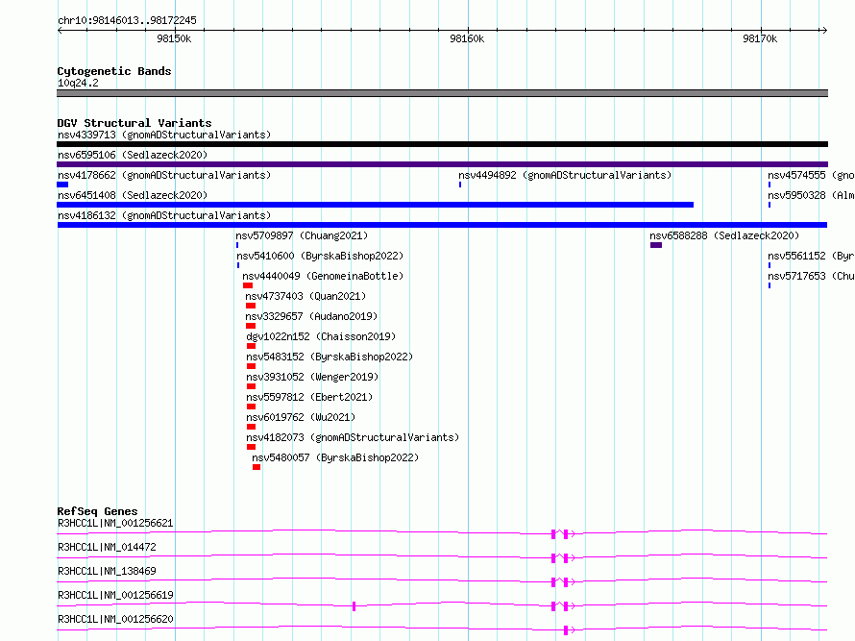This screenshot has width=855, height=641.
Task: Click the 98160k ruler tick label
Action: point(467,38)
